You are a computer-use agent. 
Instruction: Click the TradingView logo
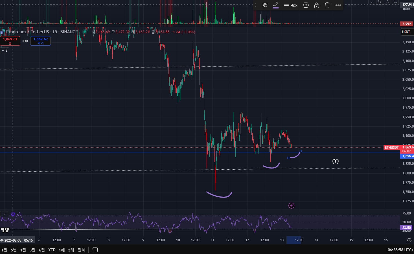click(5, 230)
